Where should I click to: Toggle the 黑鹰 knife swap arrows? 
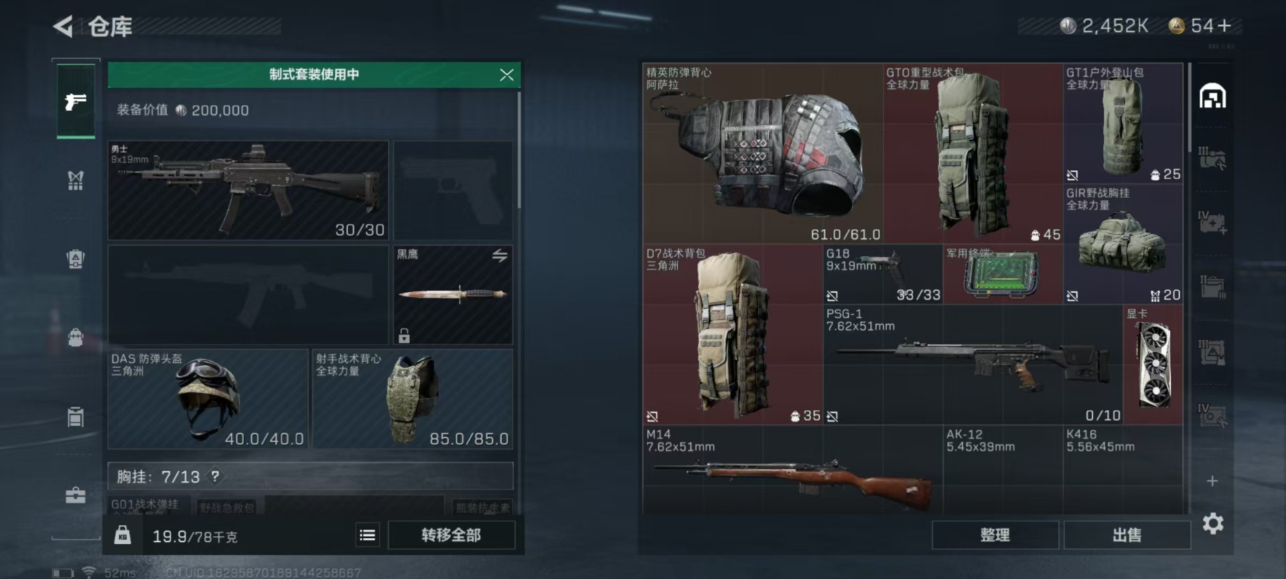click(500, 255)
